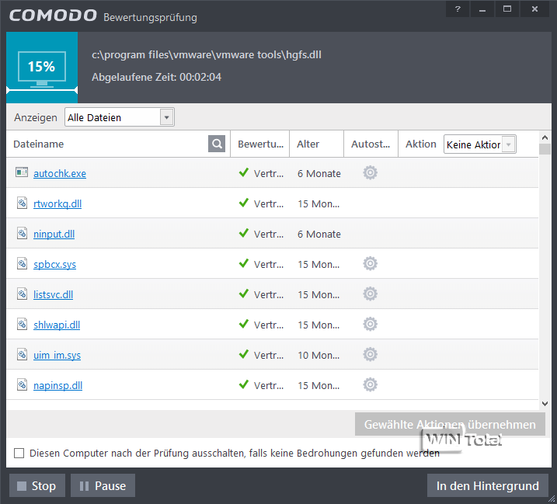
Task: Sort by the Autostart column header
Action: click(x=371, y=144)
